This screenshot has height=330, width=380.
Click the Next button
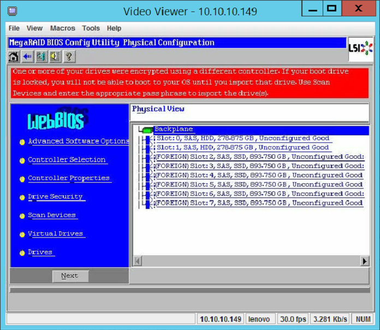coord(70,276)
